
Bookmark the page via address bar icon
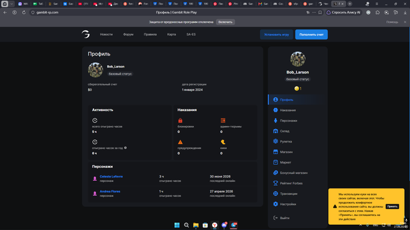click(x=320, y=12)
